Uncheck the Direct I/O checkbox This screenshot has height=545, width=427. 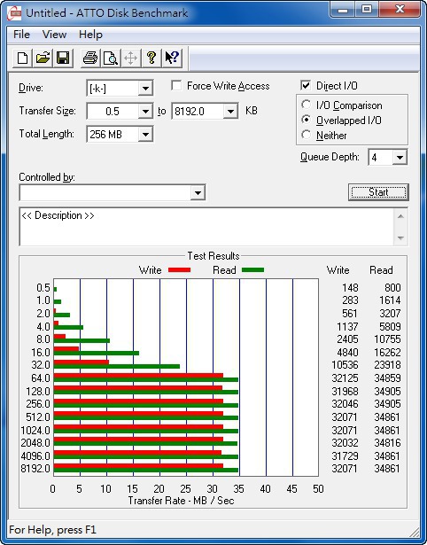click(x=306, y=85)
